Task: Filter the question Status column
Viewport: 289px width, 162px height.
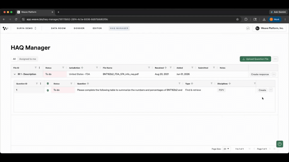Action: (71, 84)
